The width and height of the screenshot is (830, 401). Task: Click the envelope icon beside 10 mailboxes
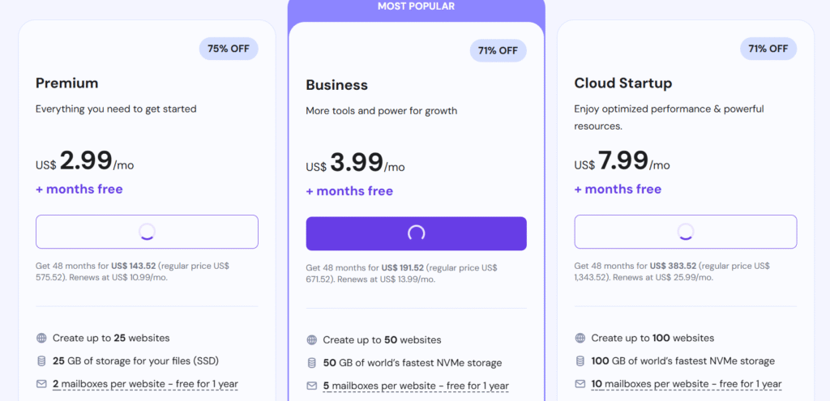[x=580, y=384]
